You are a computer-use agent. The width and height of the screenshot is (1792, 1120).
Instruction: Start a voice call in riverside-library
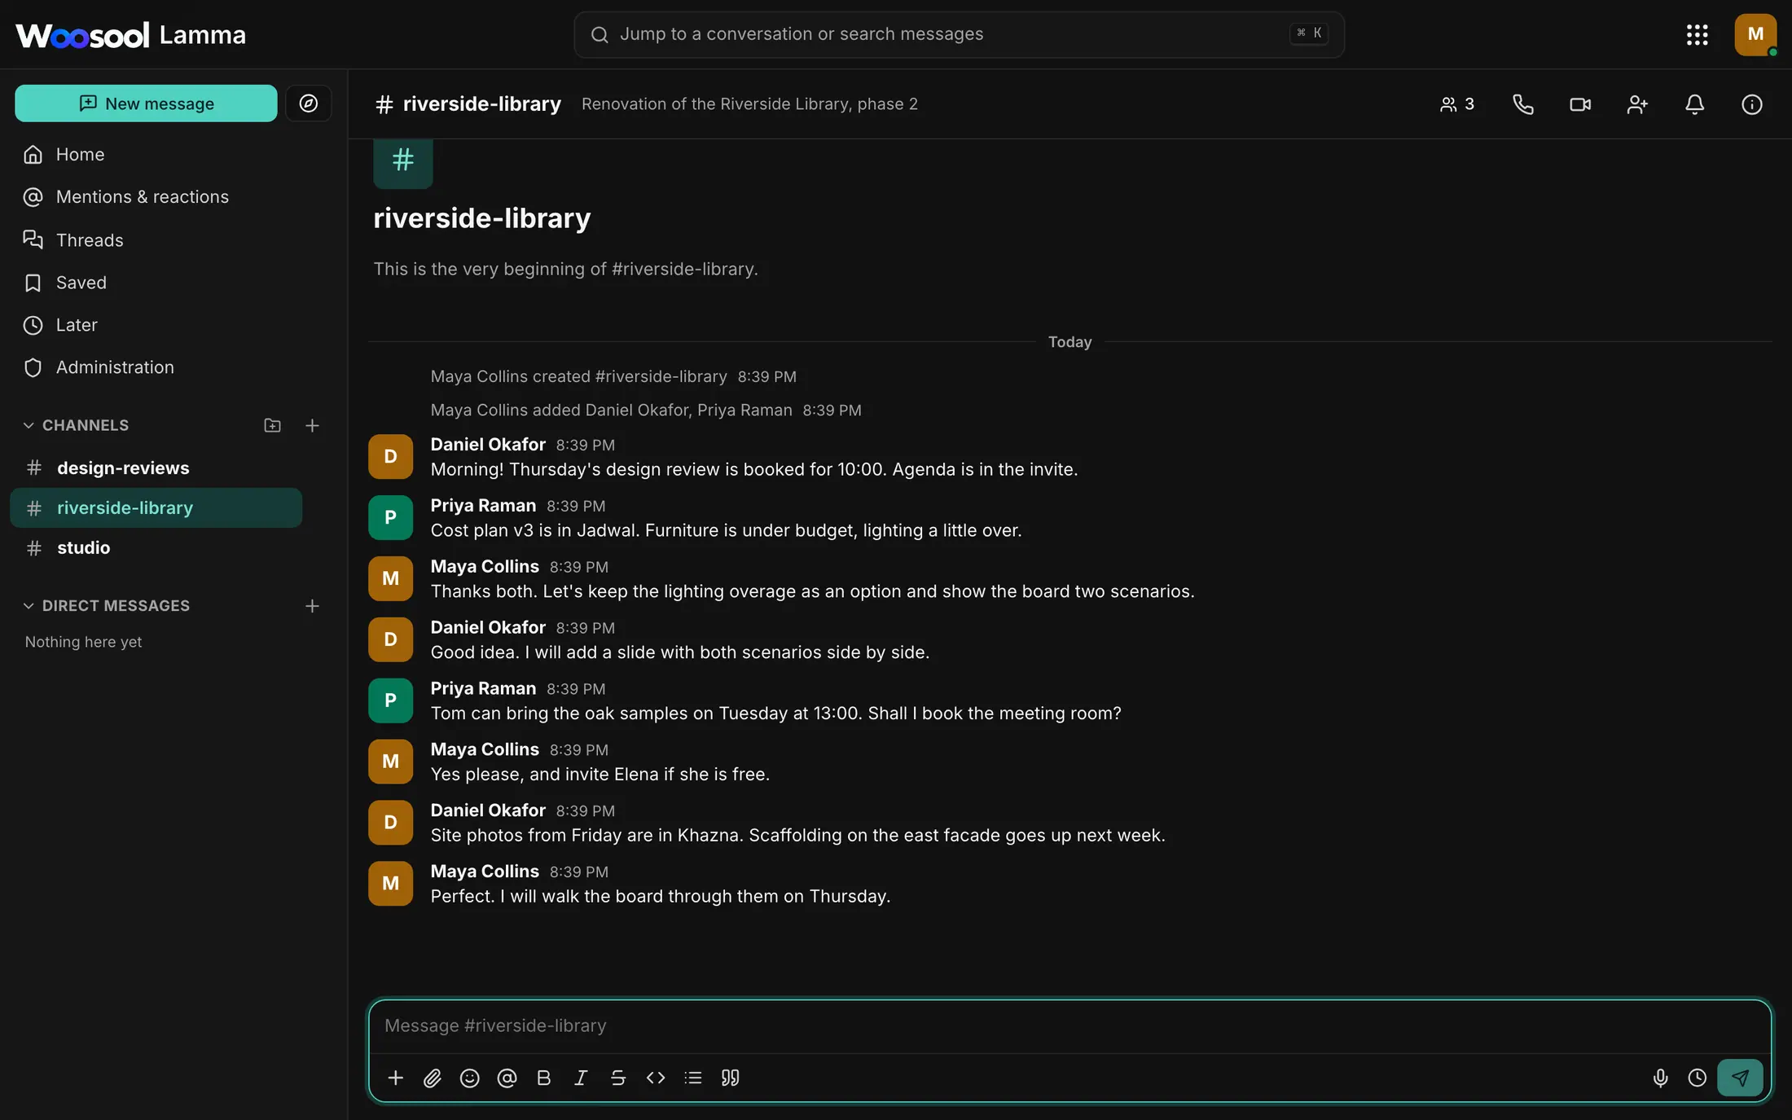(x=1522, y=104)
